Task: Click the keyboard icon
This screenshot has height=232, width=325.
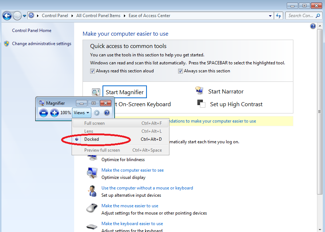Action: 92,227
